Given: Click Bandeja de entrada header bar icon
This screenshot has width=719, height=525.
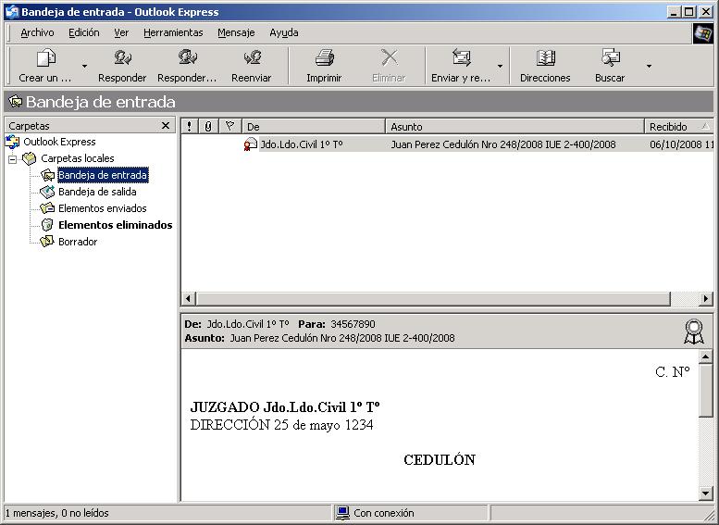Looking at the screenshot, I should 16,102.
